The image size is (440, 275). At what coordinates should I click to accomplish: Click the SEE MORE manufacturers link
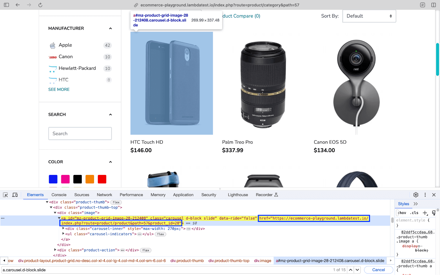[x=59, y=89]
